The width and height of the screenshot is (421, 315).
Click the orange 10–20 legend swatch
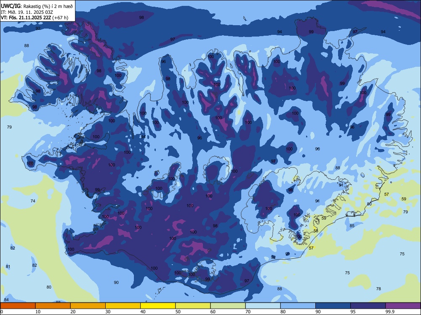[53, 306]
